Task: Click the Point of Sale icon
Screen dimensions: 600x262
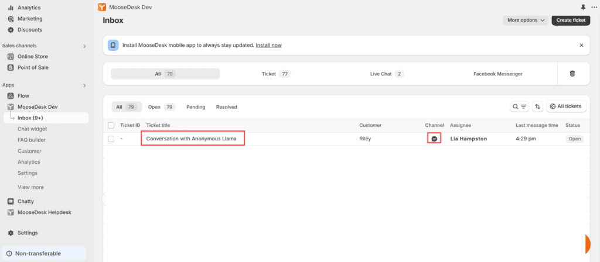Action: pyautogui.click(x=11, y=68)
